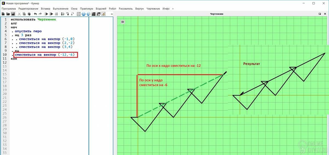This screenshot has height=155, width=329.
Task: Click the step-into execution icon
Action: pyautogui.click(x=68, y=14)
